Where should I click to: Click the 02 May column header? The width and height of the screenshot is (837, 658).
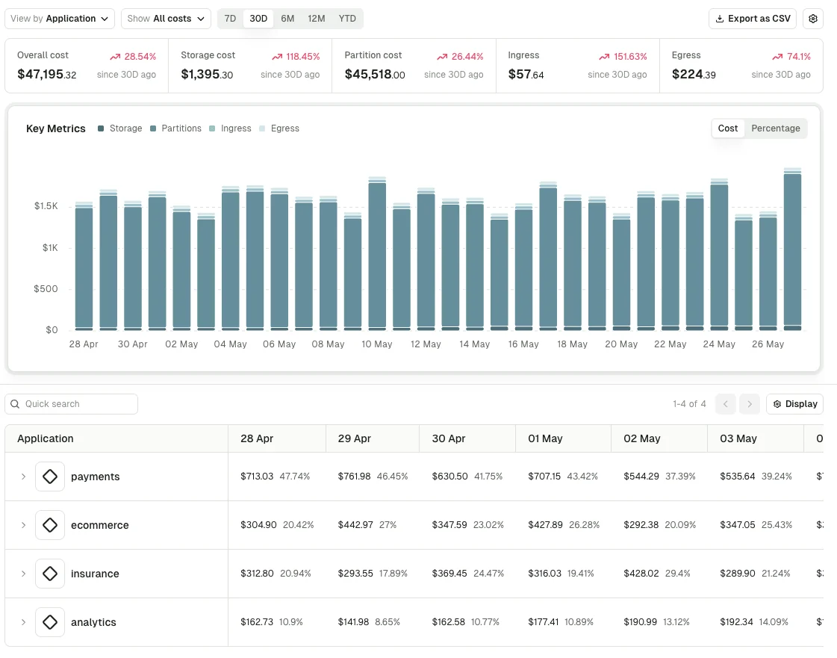pyautogui.click(x=659, y=438)
